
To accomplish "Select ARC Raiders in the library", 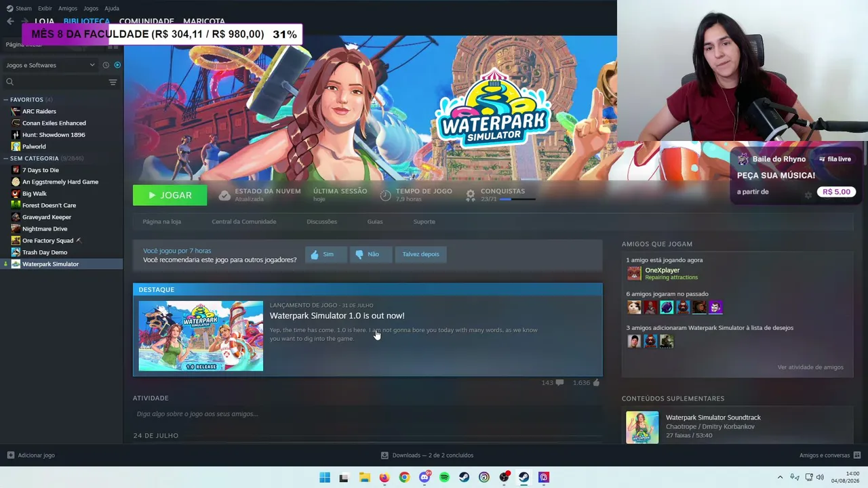I will pyautogui.click(x=39, y=111).
